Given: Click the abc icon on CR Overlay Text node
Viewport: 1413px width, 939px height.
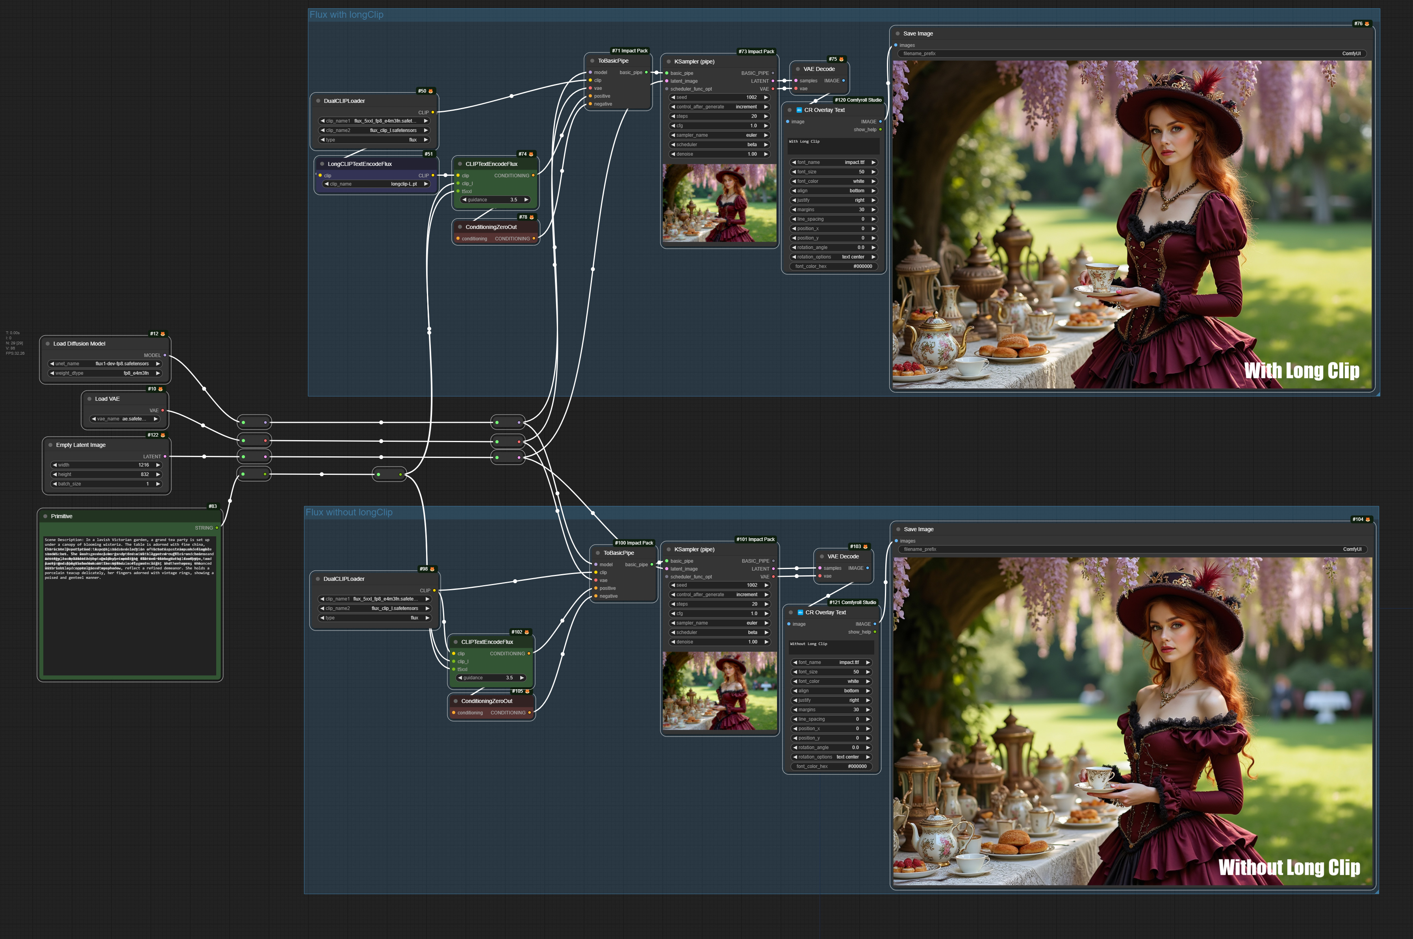Looking at the screenshot, I should (x=799, y=110).
